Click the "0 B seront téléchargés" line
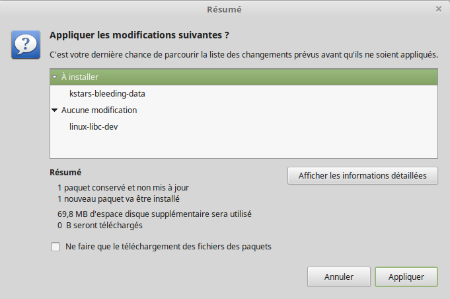 [x=100, y=225]
